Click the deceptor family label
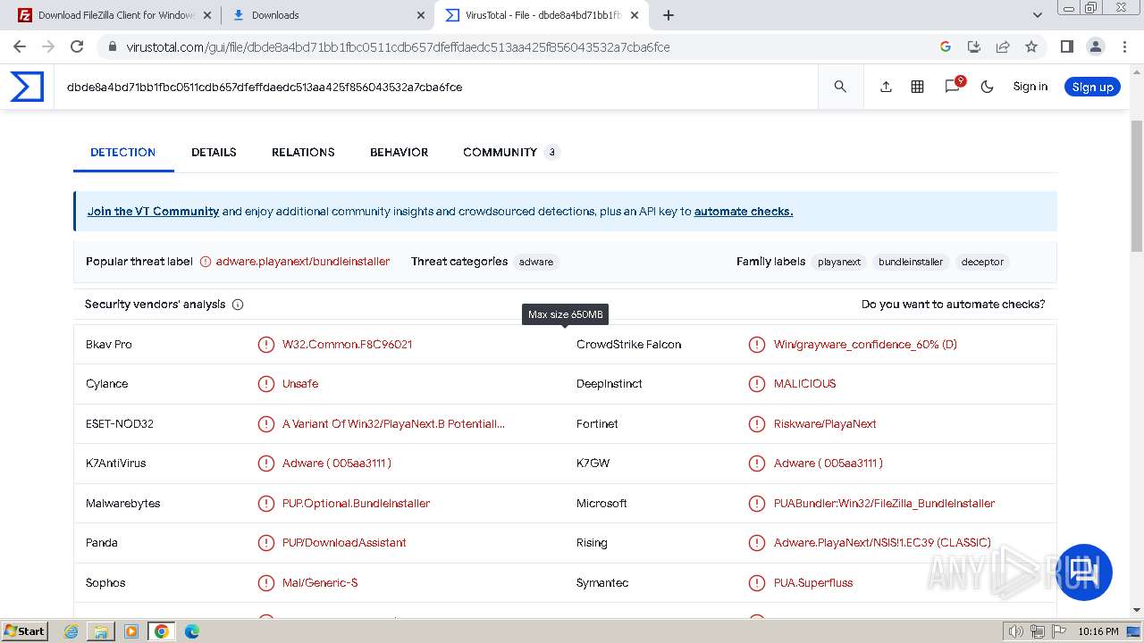This screenshot has height=643, width=1144. [x=982, y=262]
